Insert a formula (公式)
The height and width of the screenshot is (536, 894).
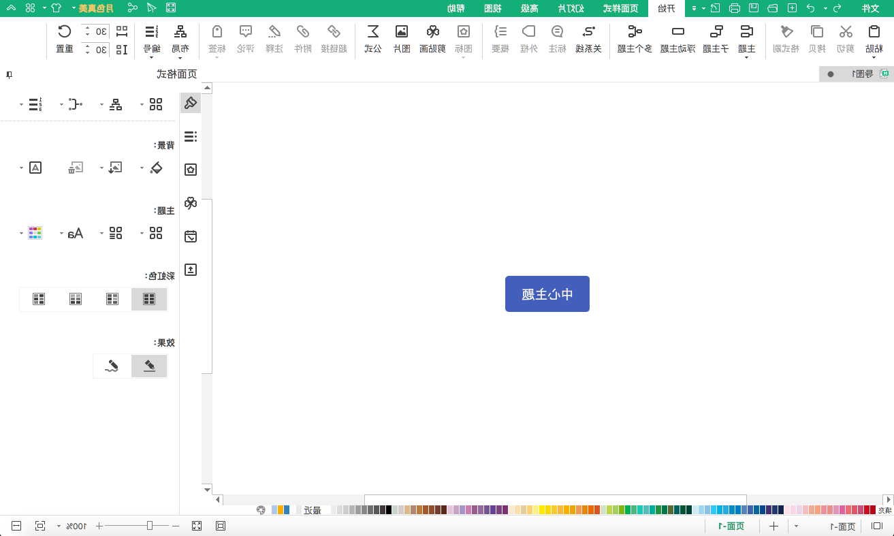(x=373, y=40)
